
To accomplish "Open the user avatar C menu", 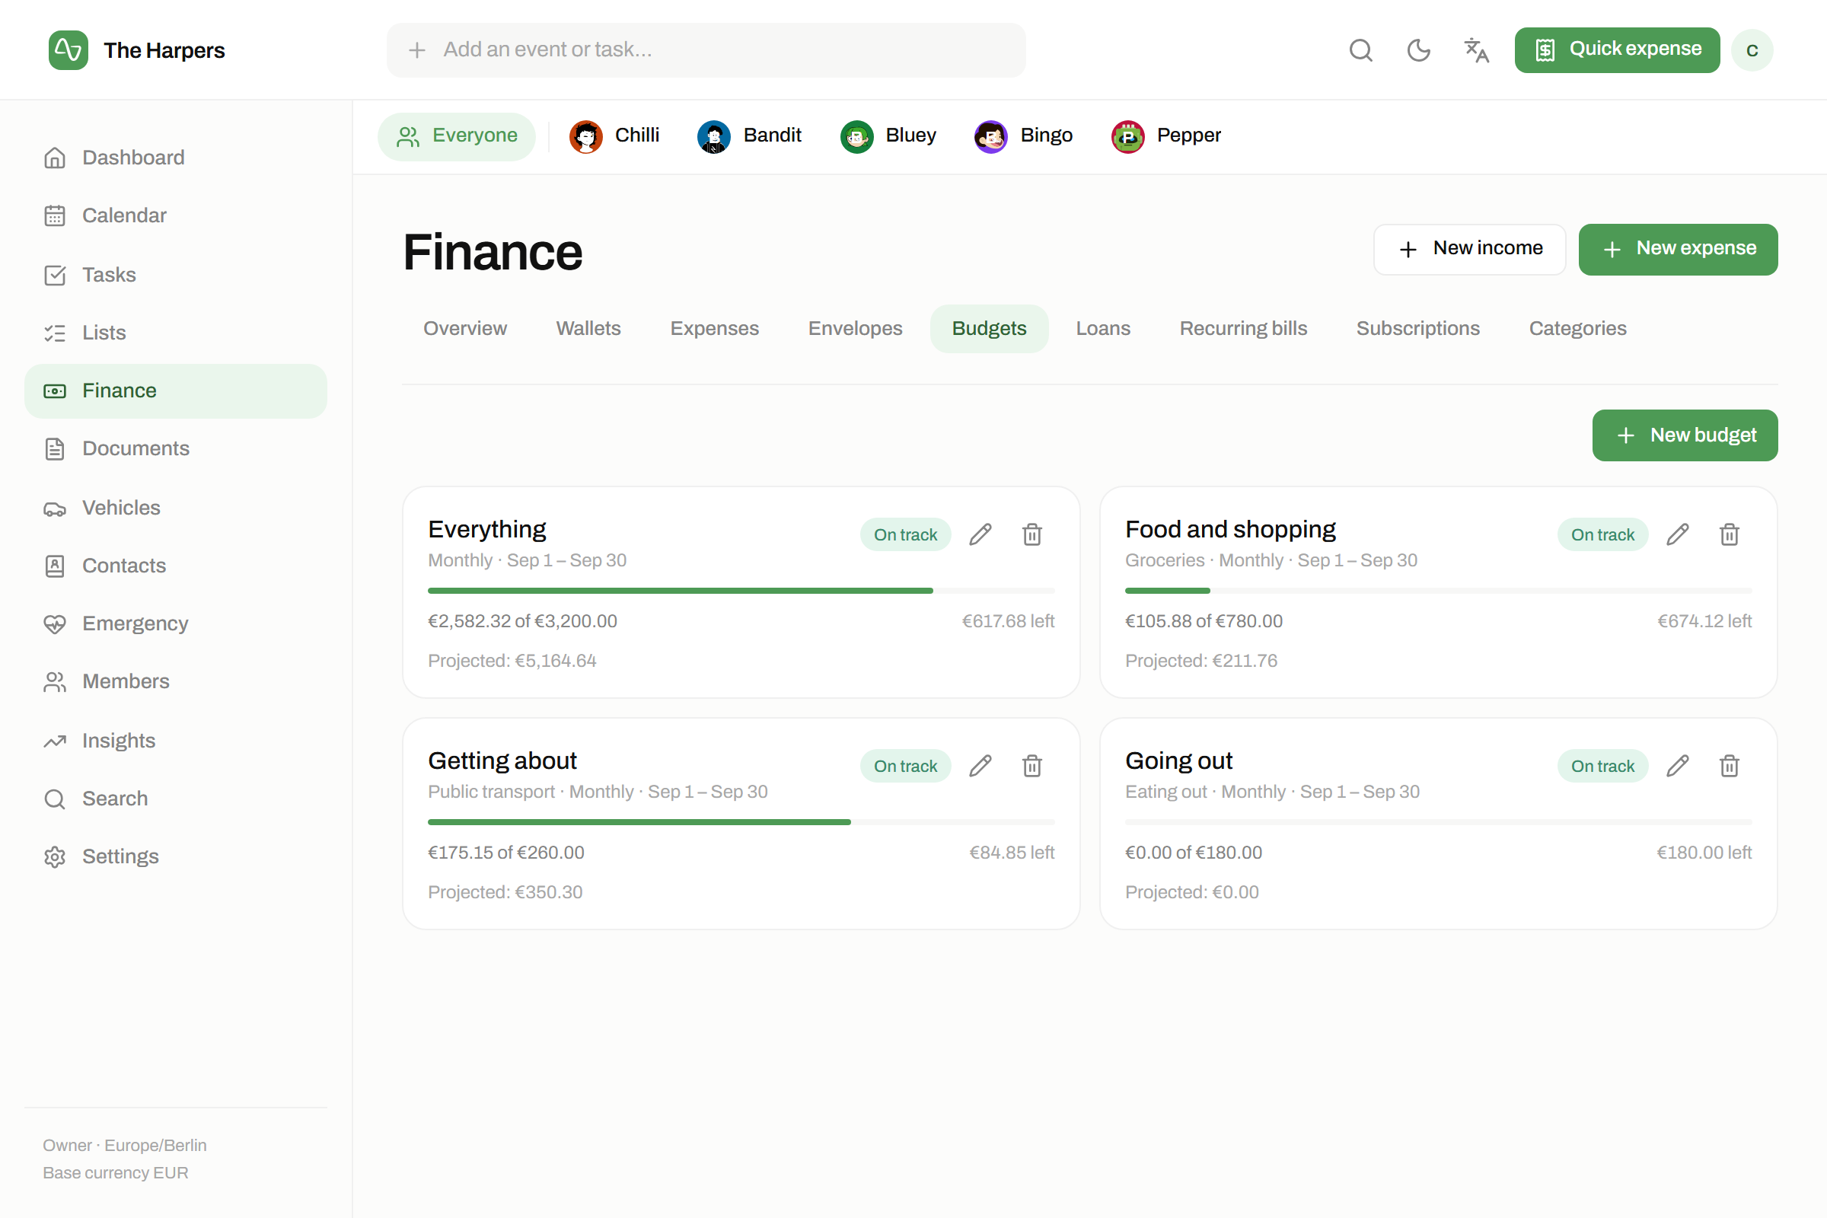I will coord(1752,50).
